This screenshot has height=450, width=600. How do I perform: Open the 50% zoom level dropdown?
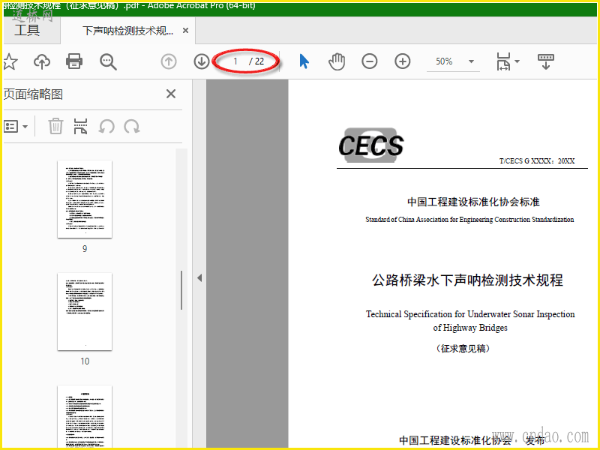pos(454,61)
